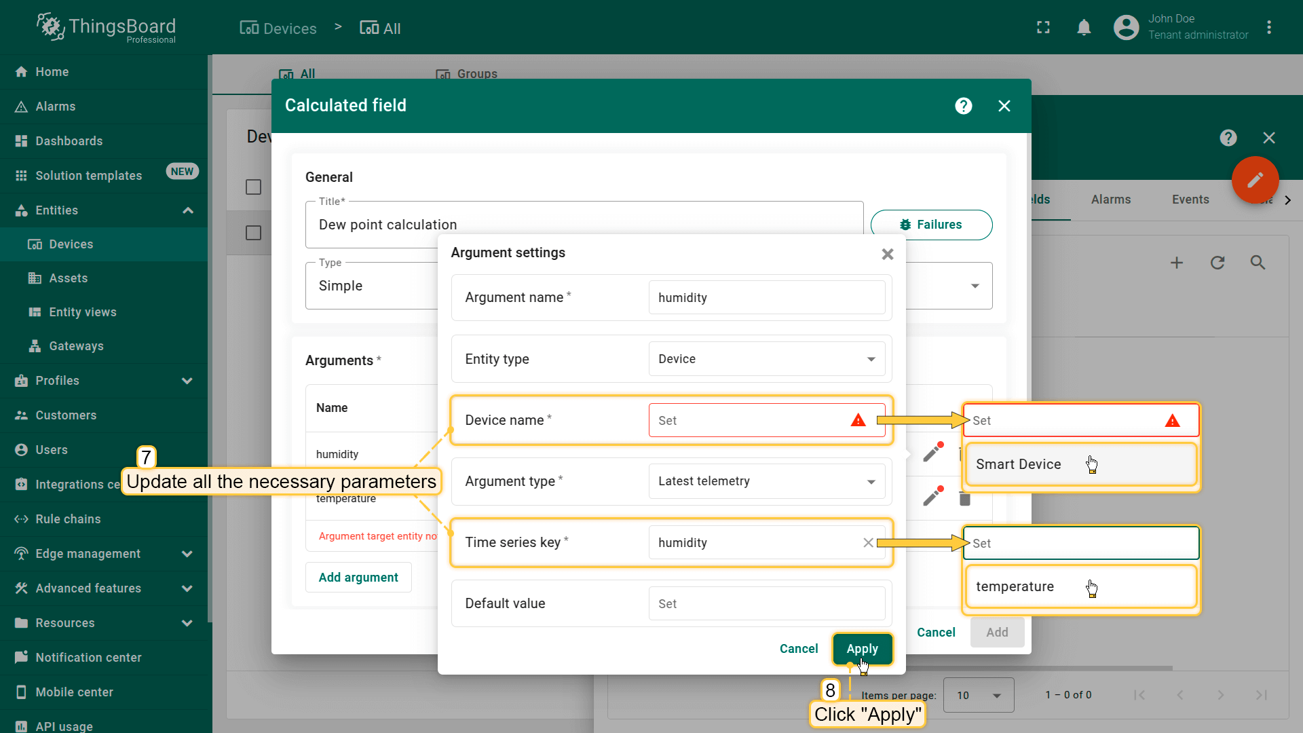Delete the temperature argument trash icon
The image size is (1303, 733).
[x=964, y=499]
